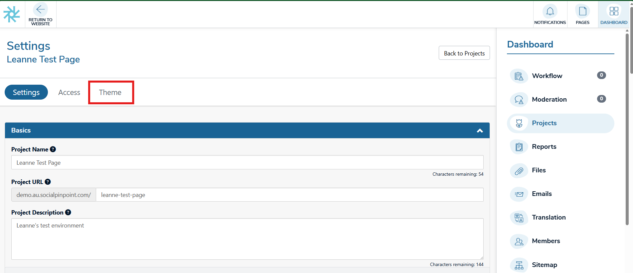Open Workflow from the dashboard sidebar
Screen dimensions: 633x273
(x=547, y=76)
